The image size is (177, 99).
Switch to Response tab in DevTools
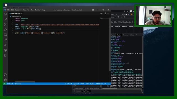126,35
